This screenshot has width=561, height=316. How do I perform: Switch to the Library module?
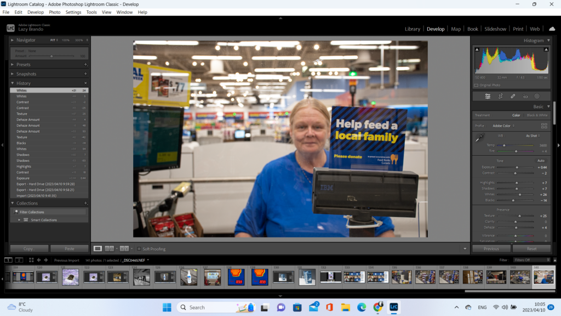(412, 29)
